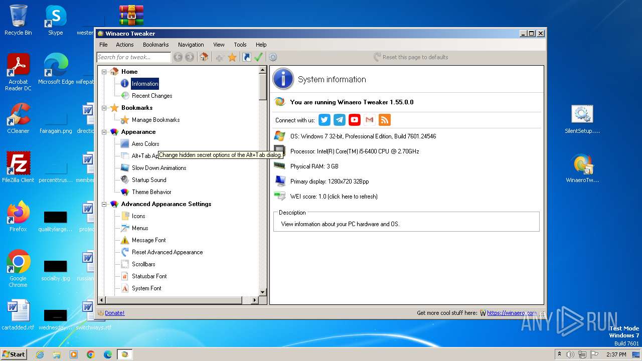Screen dimensions: 642x361
Task: Open the View menu
Action: pyautogui.click(x=219, y=45)
